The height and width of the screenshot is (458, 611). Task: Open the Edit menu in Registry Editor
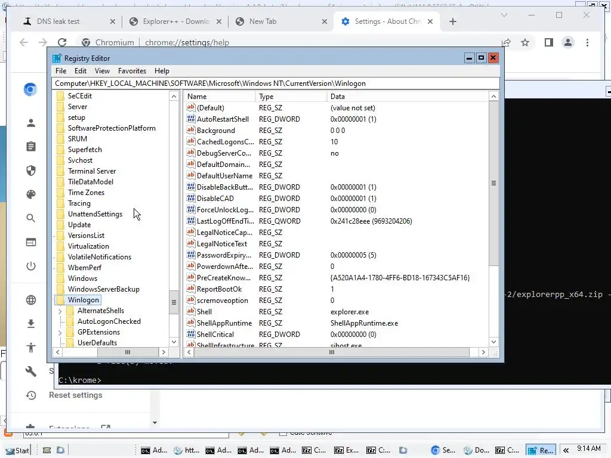click(81, 71)
